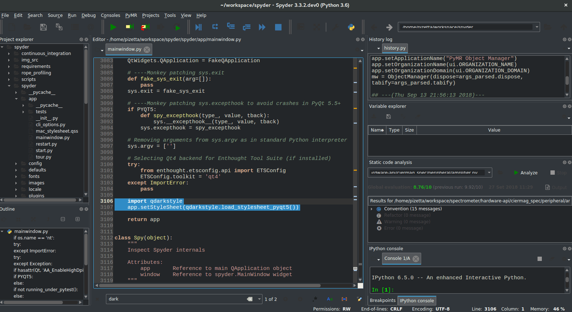572x312 pixels.
Task: Click the Stop button in Static code analysis
Action: point(559,173)
